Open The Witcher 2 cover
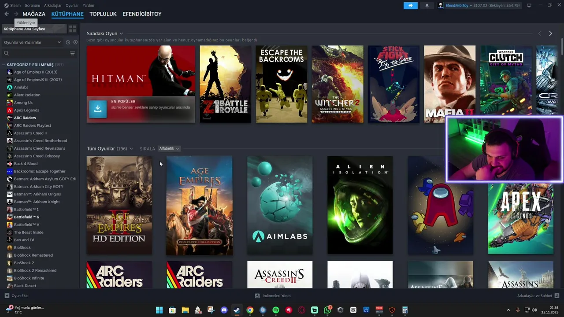 pyautogui.click(x=338, y=84)
